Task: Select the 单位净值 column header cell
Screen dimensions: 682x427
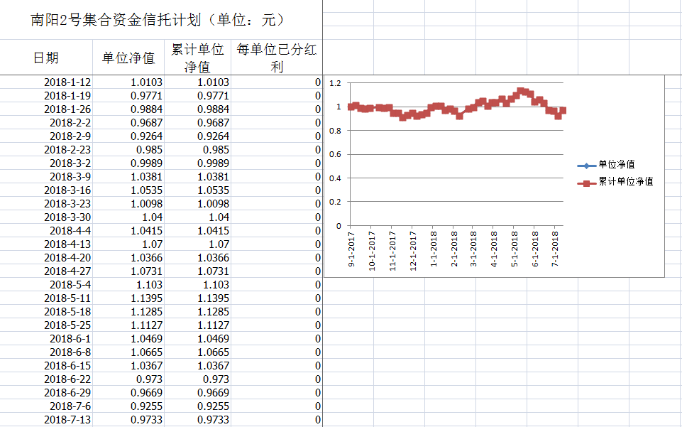Action: tap(128, 58)
